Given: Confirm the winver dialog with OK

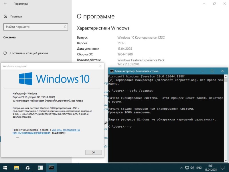Looking at the screenshot, I should [94, 153].
